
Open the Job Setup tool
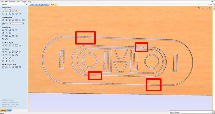[x=3, y=14]
